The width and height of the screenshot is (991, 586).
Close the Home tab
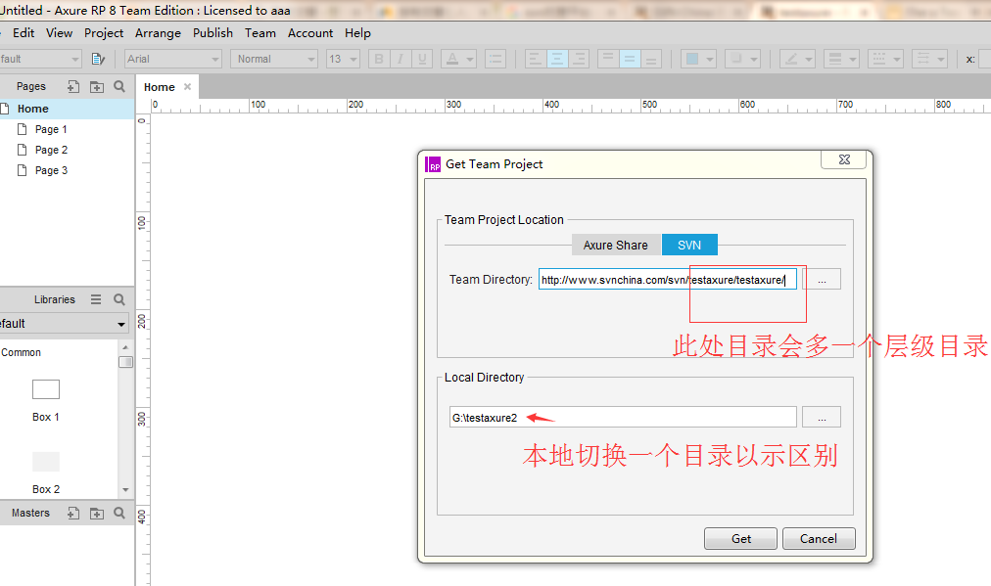coord(188,86)
